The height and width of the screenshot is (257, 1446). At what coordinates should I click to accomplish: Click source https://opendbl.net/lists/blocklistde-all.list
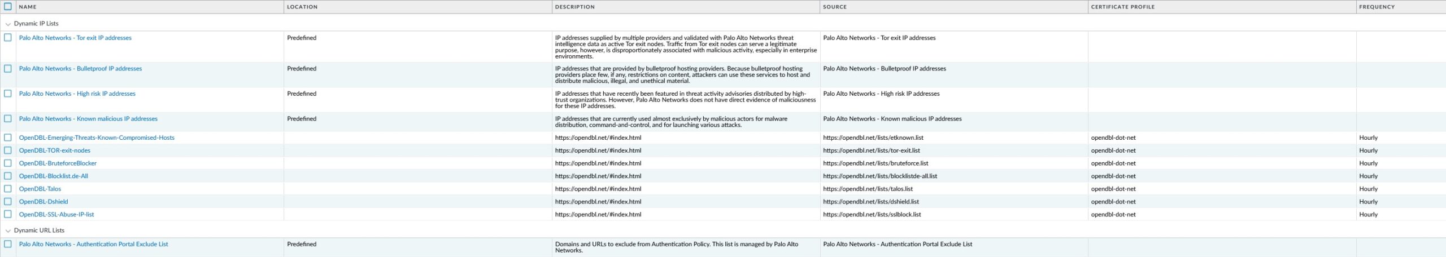[880, 176]
